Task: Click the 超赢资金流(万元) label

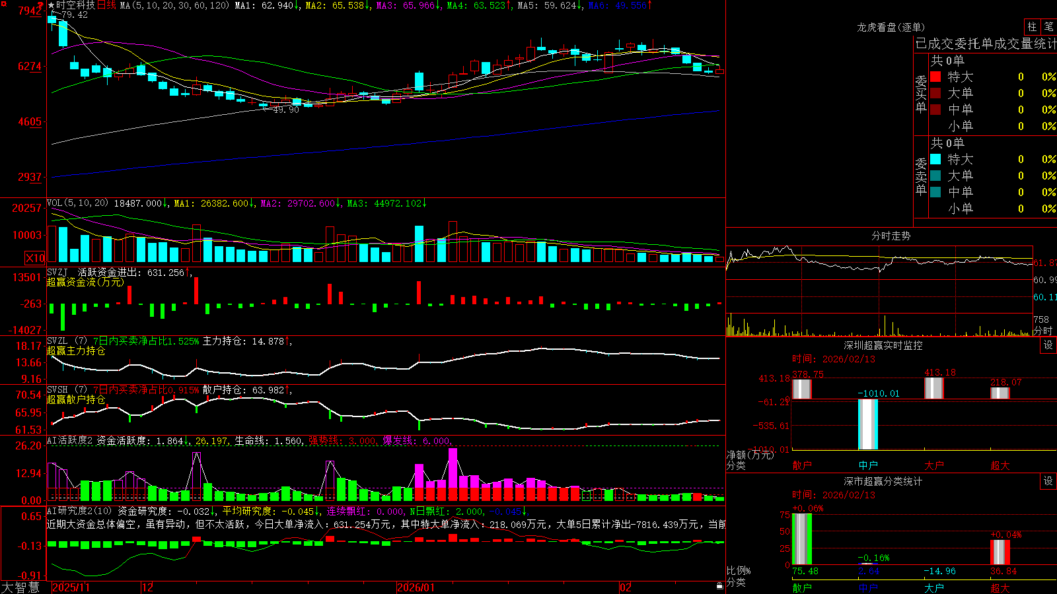Action: pyautogui.click(x=85, y=282)
